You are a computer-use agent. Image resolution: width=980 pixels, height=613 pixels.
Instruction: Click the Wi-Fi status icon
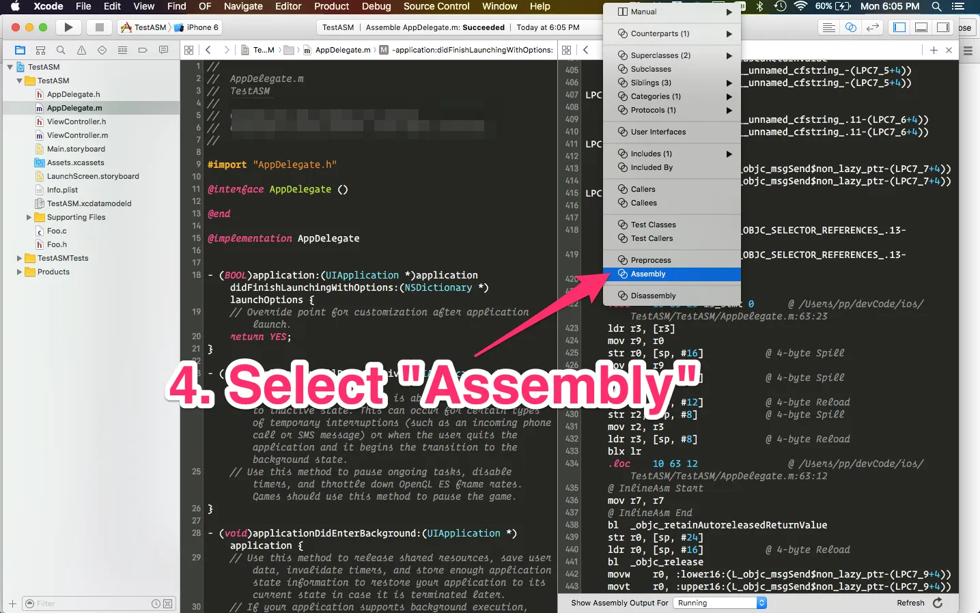click(x=801, y=6)
